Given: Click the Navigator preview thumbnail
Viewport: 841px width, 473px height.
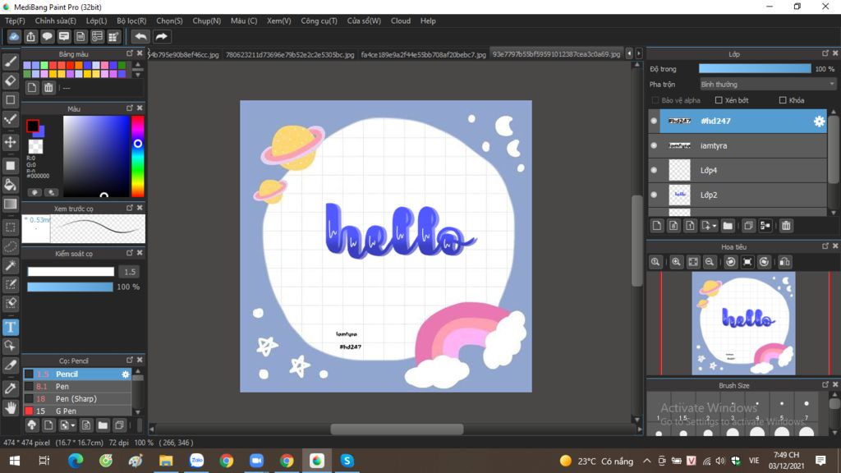Looking at the screenshot, I should [743, 324].
